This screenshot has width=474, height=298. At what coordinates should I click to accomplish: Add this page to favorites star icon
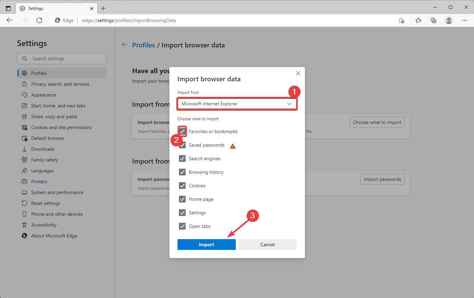[401, 20]
